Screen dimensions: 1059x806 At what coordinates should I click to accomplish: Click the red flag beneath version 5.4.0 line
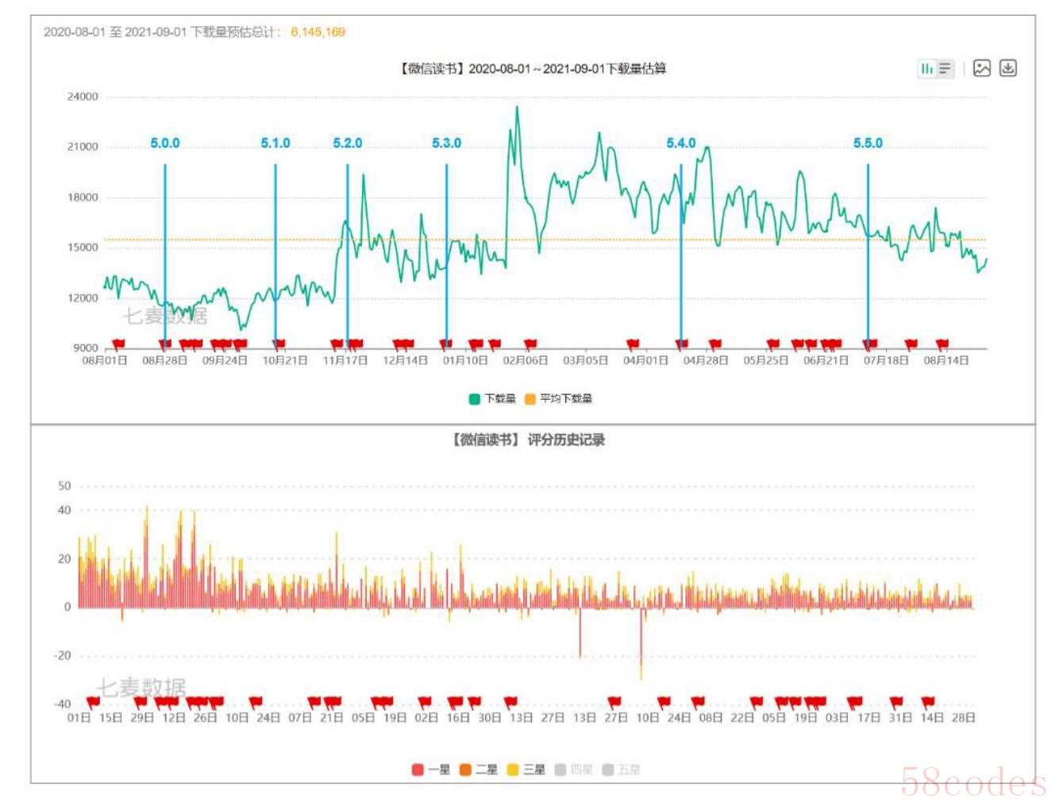681,344
